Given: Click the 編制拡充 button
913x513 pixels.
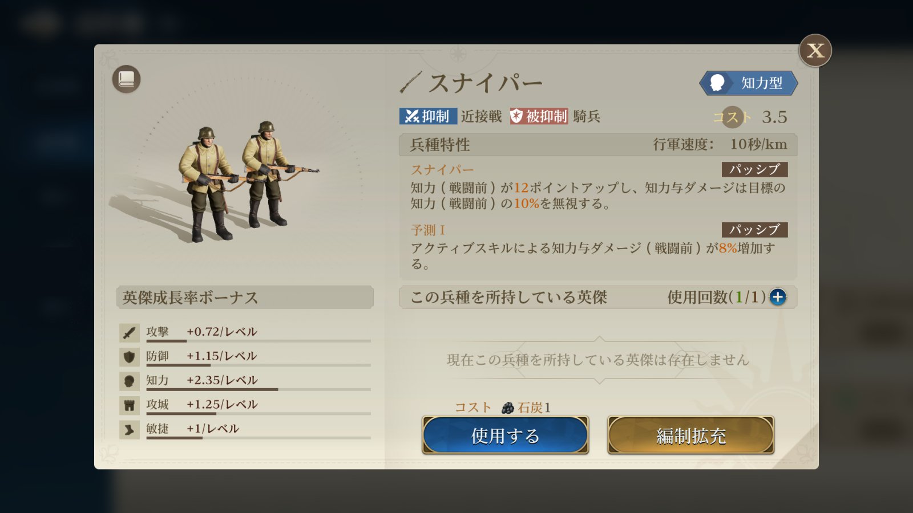Looking at the screenshot, I should coord(691,435).
